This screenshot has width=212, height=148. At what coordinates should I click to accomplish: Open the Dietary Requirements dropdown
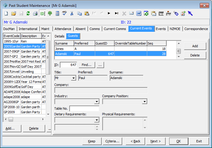click(97, 120)
